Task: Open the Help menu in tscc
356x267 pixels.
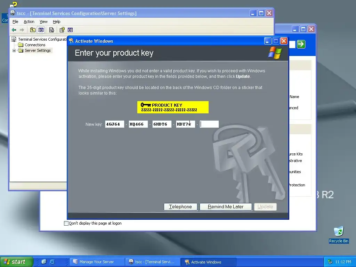Action: [57, 22]
